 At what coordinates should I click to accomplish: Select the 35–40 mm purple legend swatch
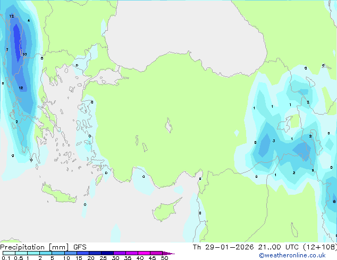(131, 253)
